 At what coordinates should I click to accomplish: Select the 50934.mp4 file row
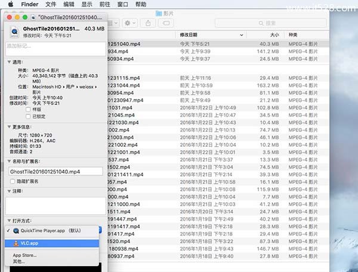(x=218, y=59)
